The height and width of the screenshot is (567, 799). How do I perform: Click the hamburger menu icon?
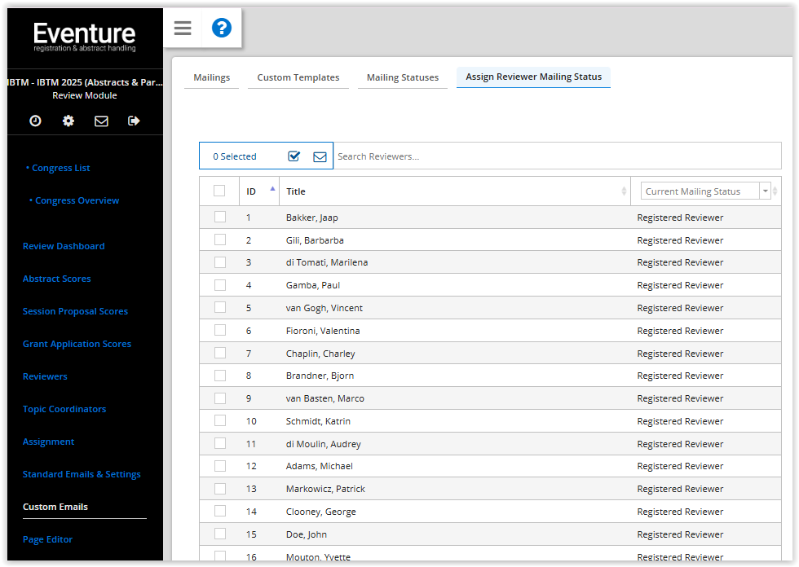point(183,29)
